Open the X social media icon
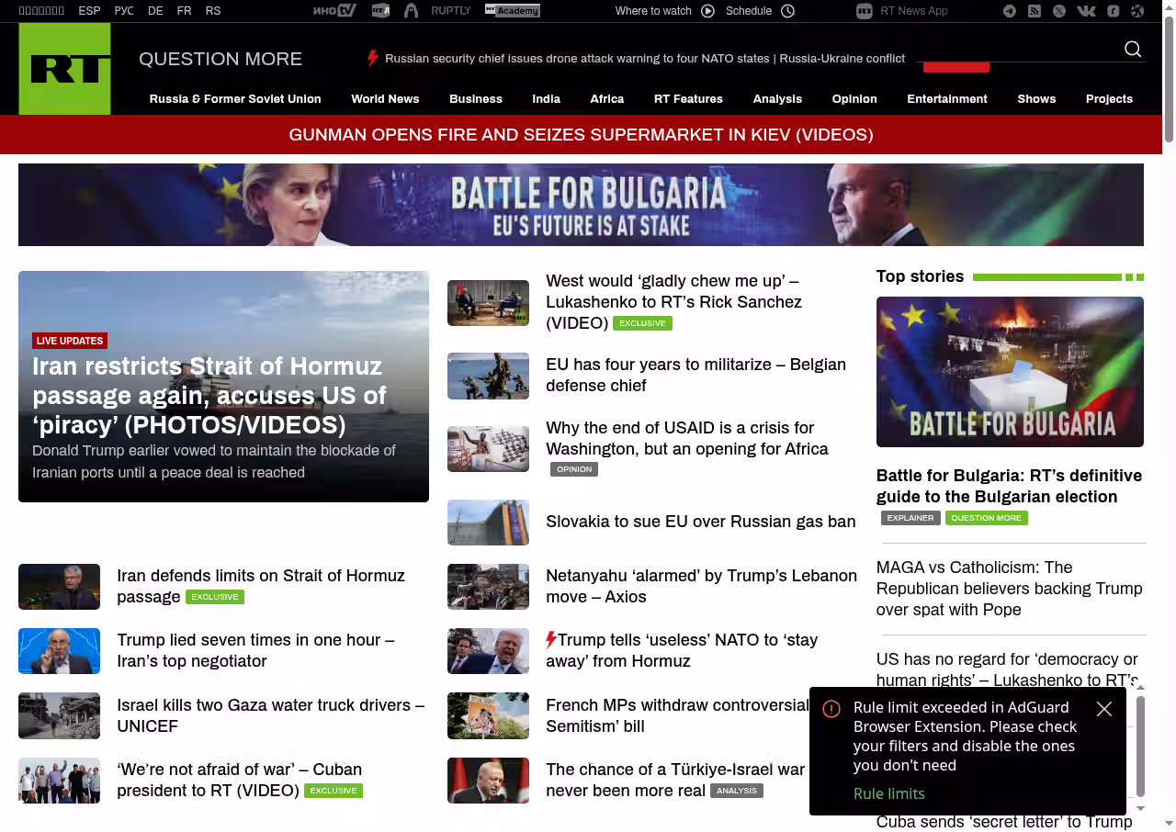This screenshot has width=1176, height=832. coord(1059,11)
